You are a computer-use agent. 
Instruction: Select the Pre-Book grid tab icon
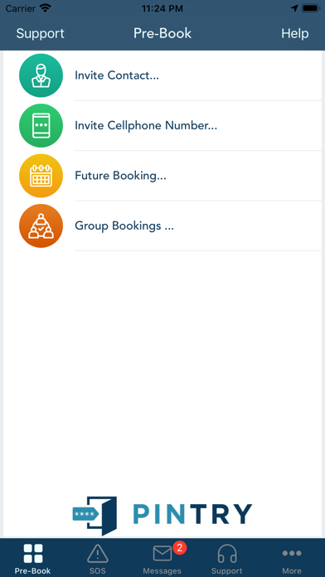pyautogui.click(x=33, y=554)
